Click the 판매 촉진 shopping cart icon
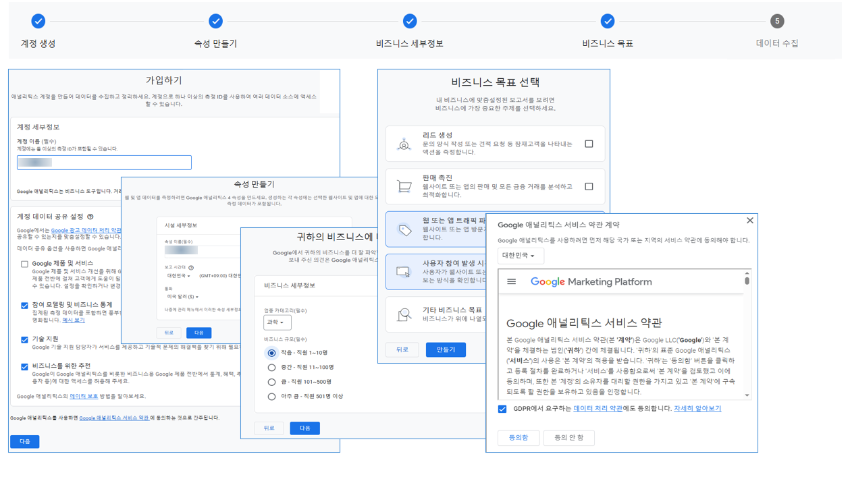Screen dimensions: 850x481 pyautogui.click(x=404, y=186)
